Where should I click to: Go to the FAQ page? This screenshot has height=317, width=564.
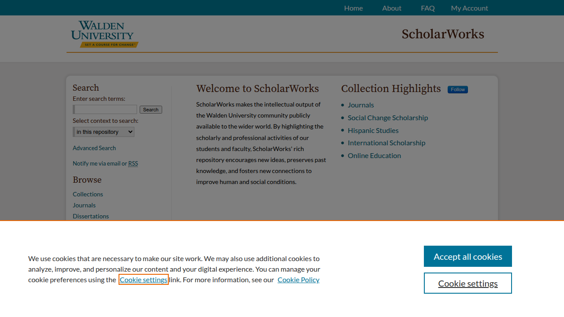point(428,8)
